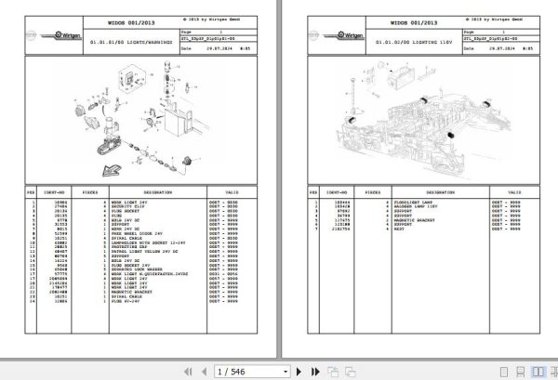Click 'MAGNETIC BRACKET' in right page table
The image size is (558, 380).
(414, 220)
